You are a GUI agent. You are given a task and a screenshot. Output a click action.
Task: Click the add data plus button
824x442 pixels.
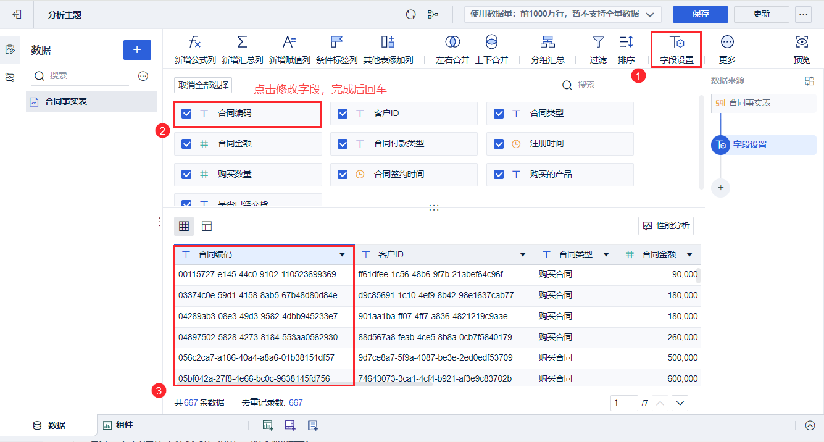pyautogui.click(x=137, y=50)
